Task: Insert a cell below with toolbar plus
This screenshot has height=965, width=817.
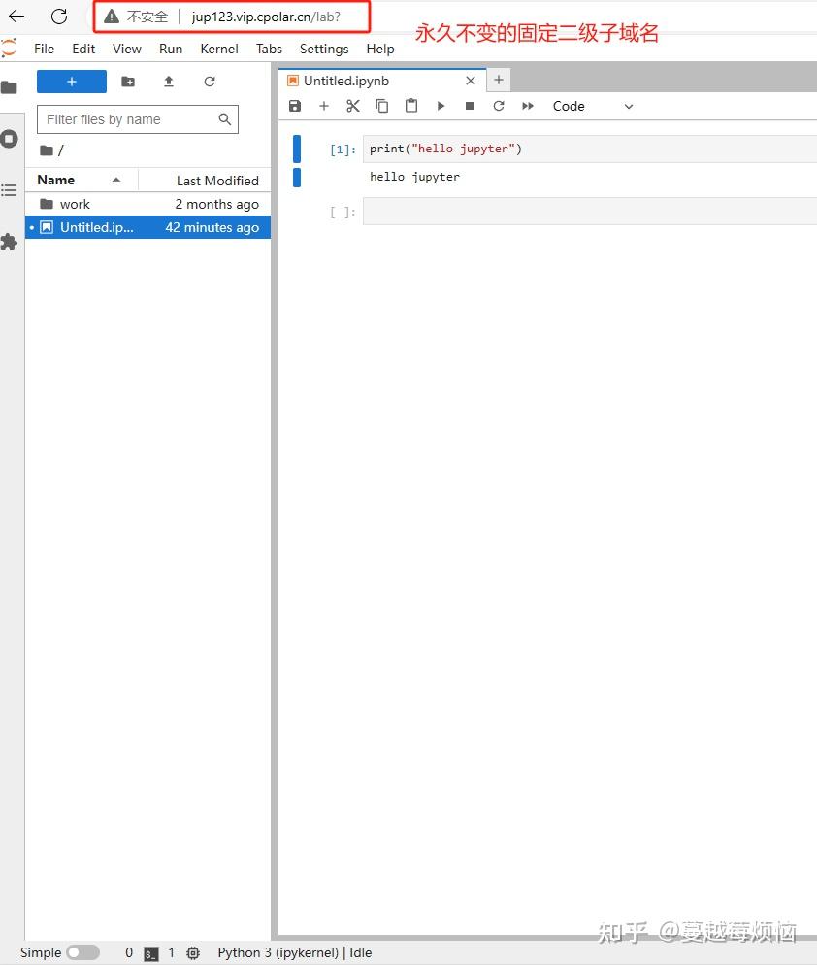Action: pos(324,106)
